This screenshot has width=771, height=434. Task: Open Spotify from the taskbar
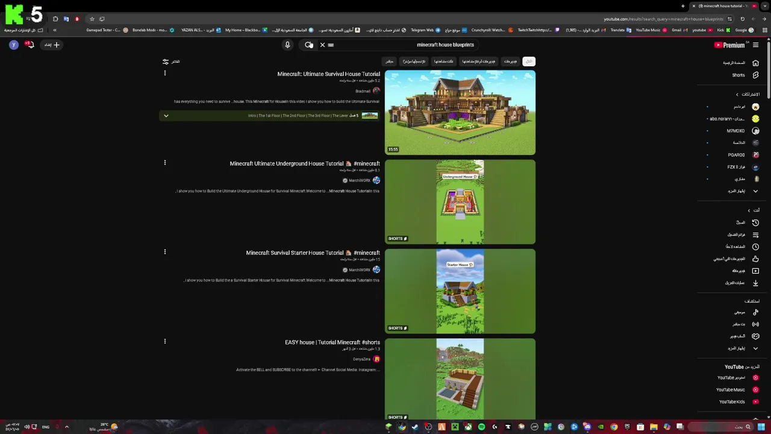(x=481, y=427)
